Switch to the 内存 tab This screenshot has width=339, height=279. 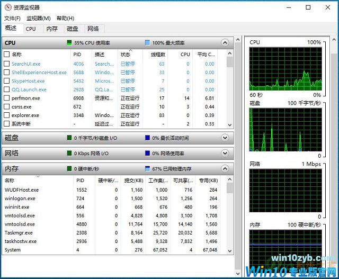click(52, 29)
